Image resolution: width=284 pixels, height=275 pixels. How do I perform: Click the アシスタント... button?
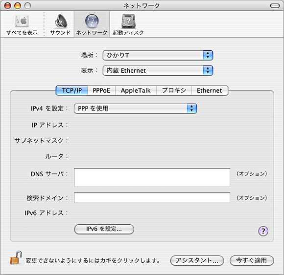(x=197, y=260)
